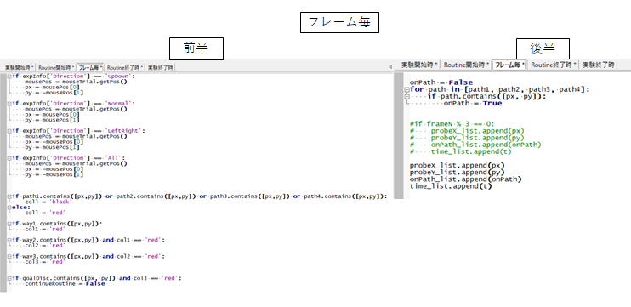
Task: Click mouseTrial.getPos() line in UpDown block
Action: [x=76, y=82]
